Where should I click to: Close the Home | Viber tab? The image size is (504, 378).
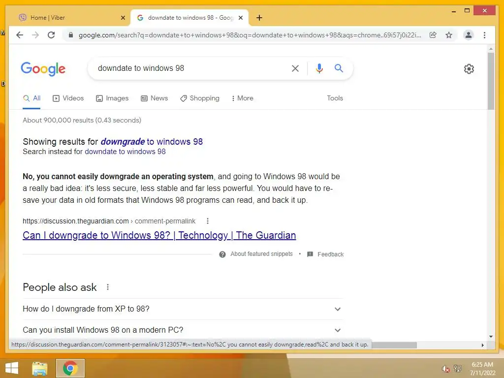(x=123, y=18)
